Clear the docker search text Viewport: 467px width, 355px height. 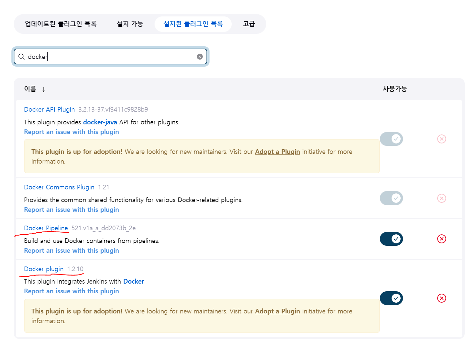tap(200, 57)
